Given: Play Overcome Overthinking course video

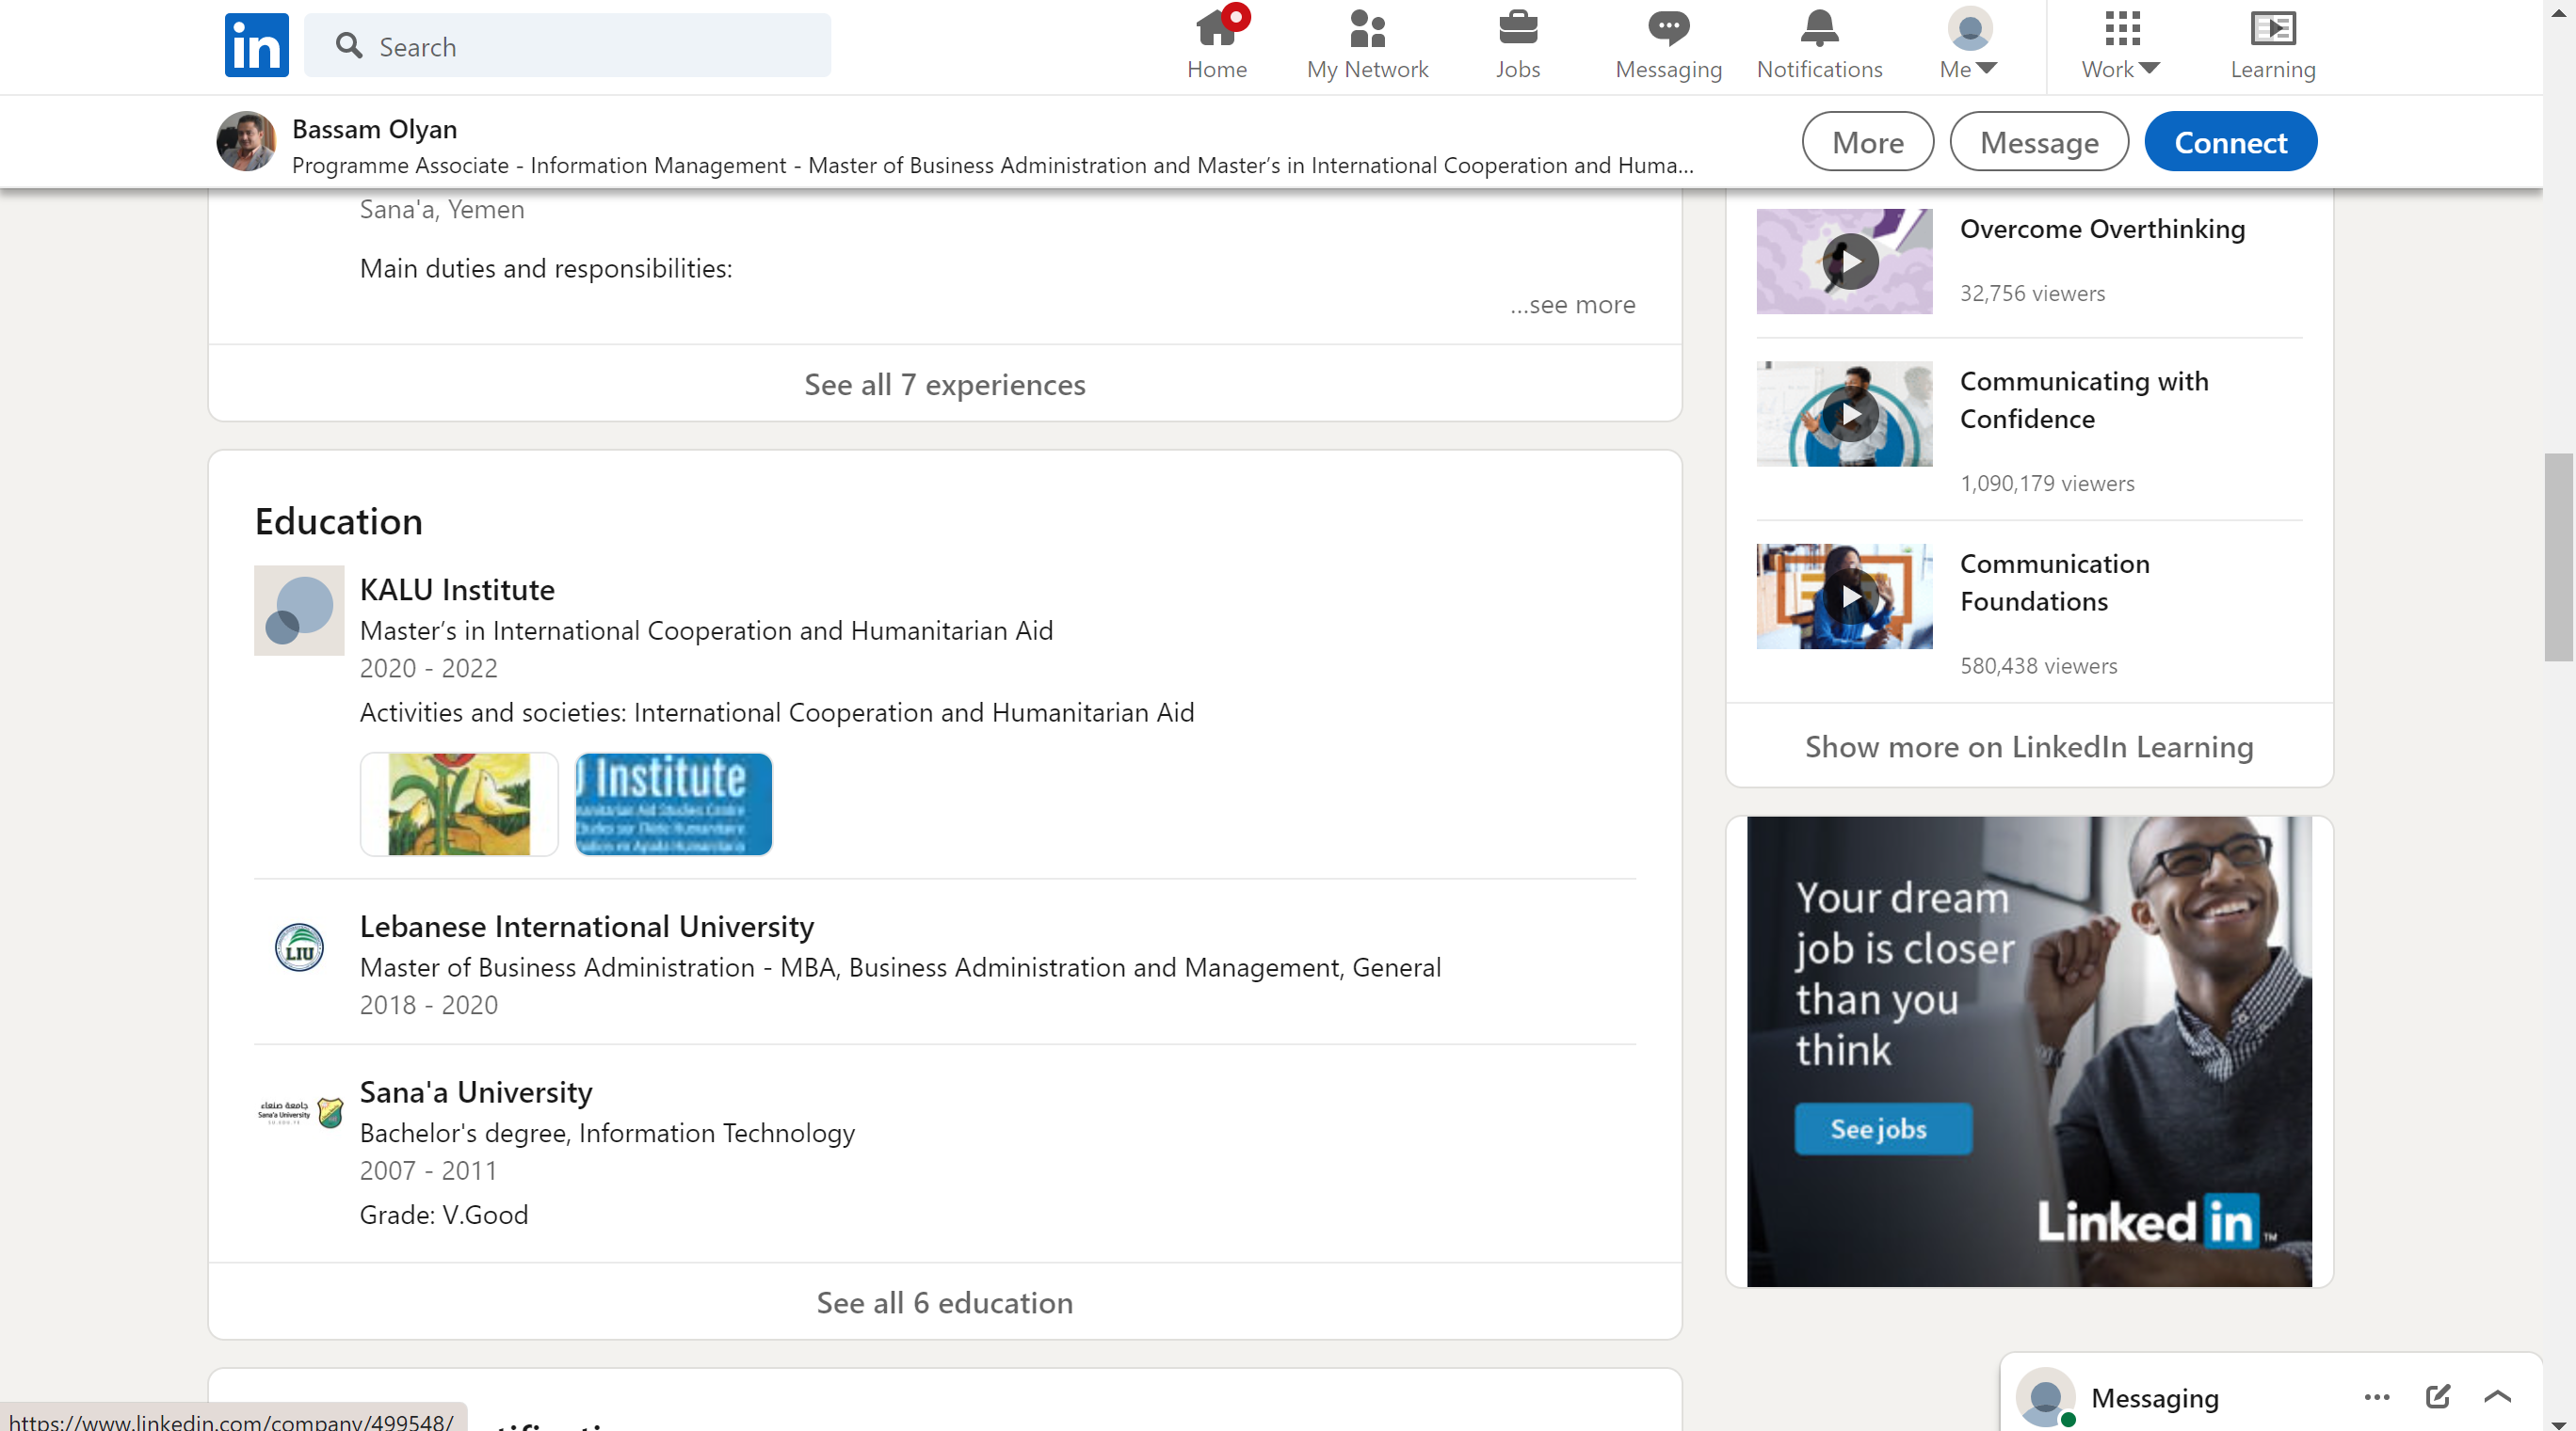Looking at the screenshot, I should pos(1850,262).
